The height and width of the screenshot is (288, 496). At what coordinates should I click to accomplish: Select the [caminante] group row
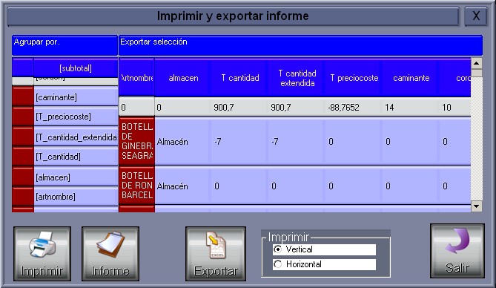pyautogui.click(x=76, y=97)
